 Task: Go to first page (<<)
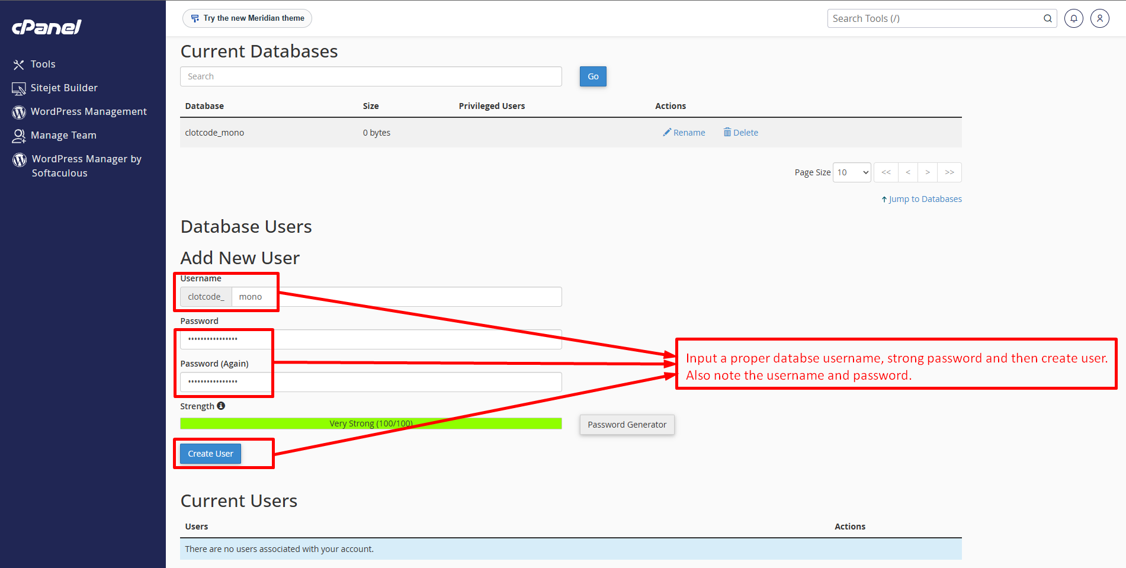point(886,172)
